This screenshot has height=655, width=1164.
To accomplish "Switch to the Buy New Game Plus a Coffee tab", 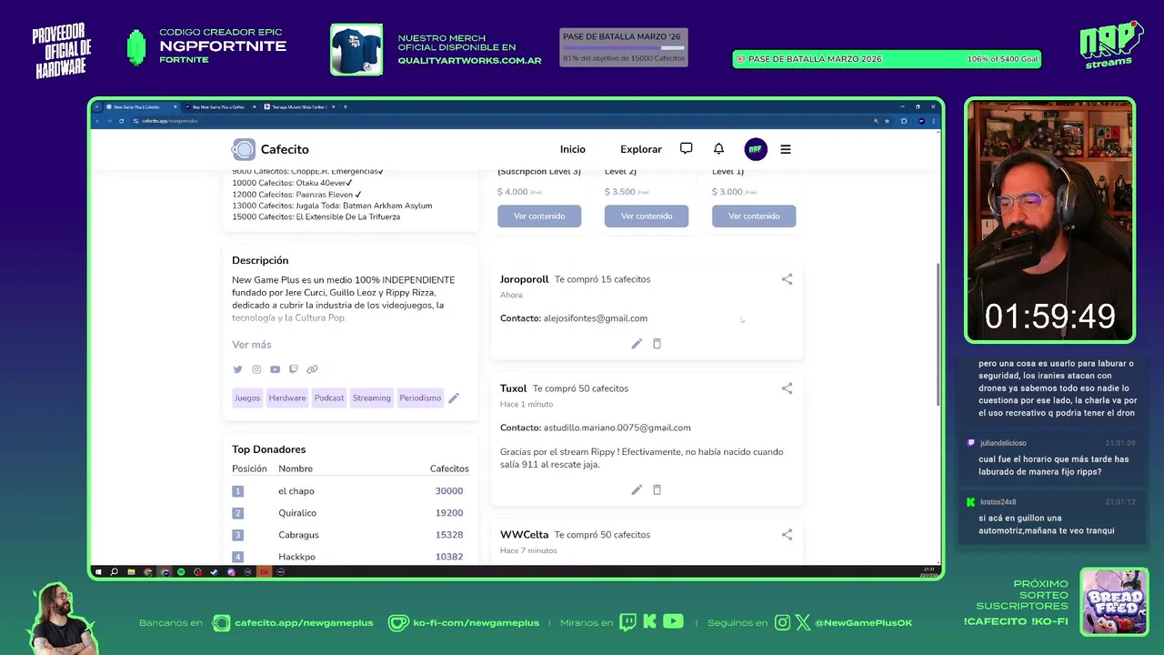I will click(x=218, y=106).
